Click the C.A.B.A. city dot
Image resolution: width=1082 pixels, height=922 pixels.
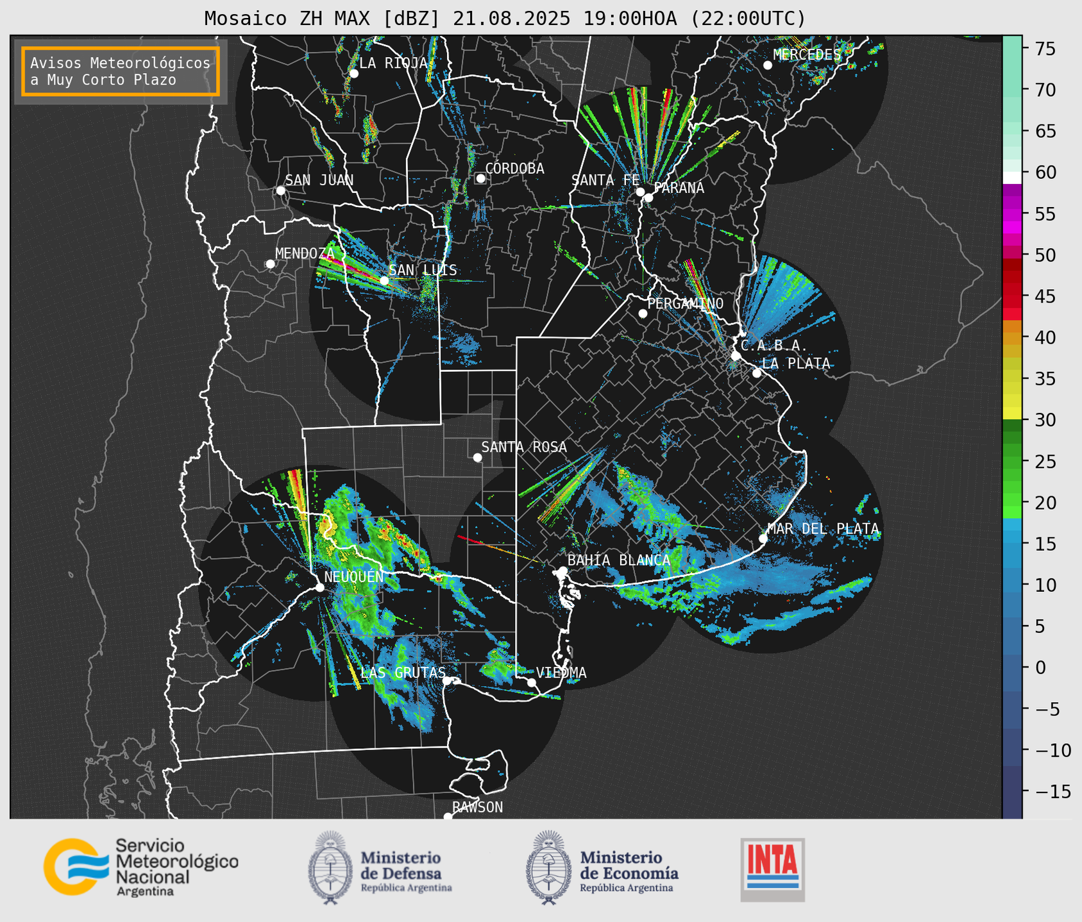coord(736,356)
